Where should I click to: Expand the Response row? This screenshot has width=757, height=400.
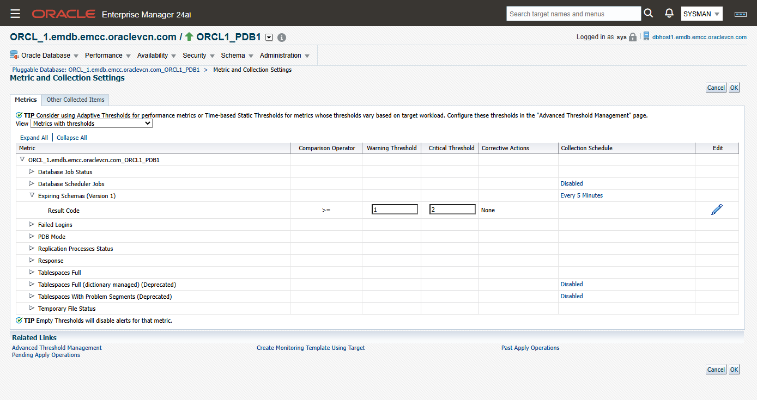point(32,260)
